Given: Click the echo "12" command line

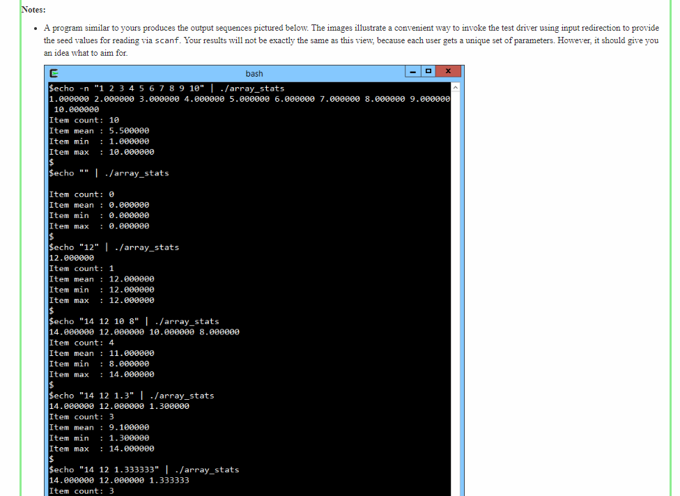Looking at the screenshot, I should click(x=114, y=247).
